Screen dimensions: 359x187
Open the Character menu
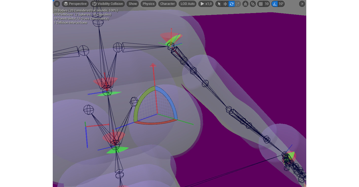tap(168, 4)
